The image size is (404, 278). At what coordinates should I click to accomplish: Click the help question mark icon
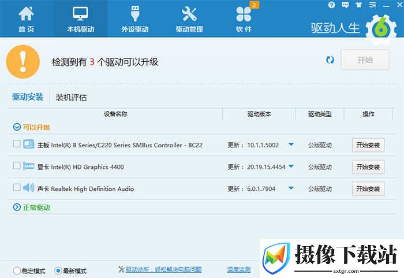point(332,5)
